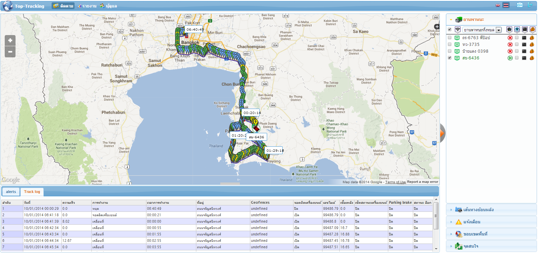Expand the แจ้งเตือน alerts panel

472,222
